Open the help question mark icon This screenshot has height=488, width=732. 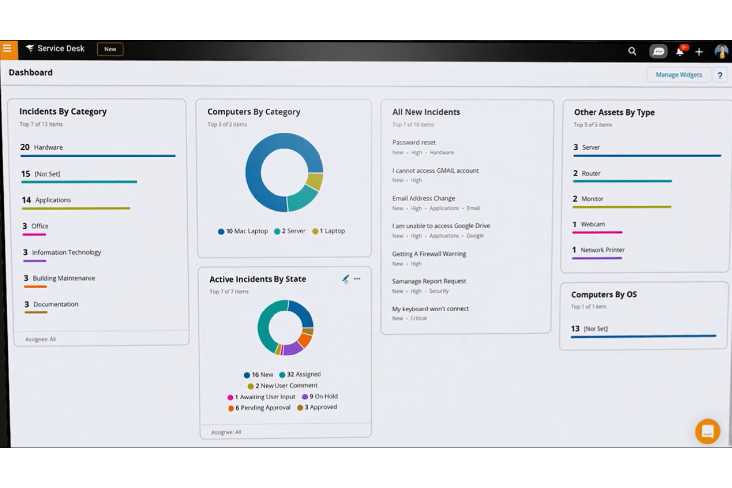[720, 75]
